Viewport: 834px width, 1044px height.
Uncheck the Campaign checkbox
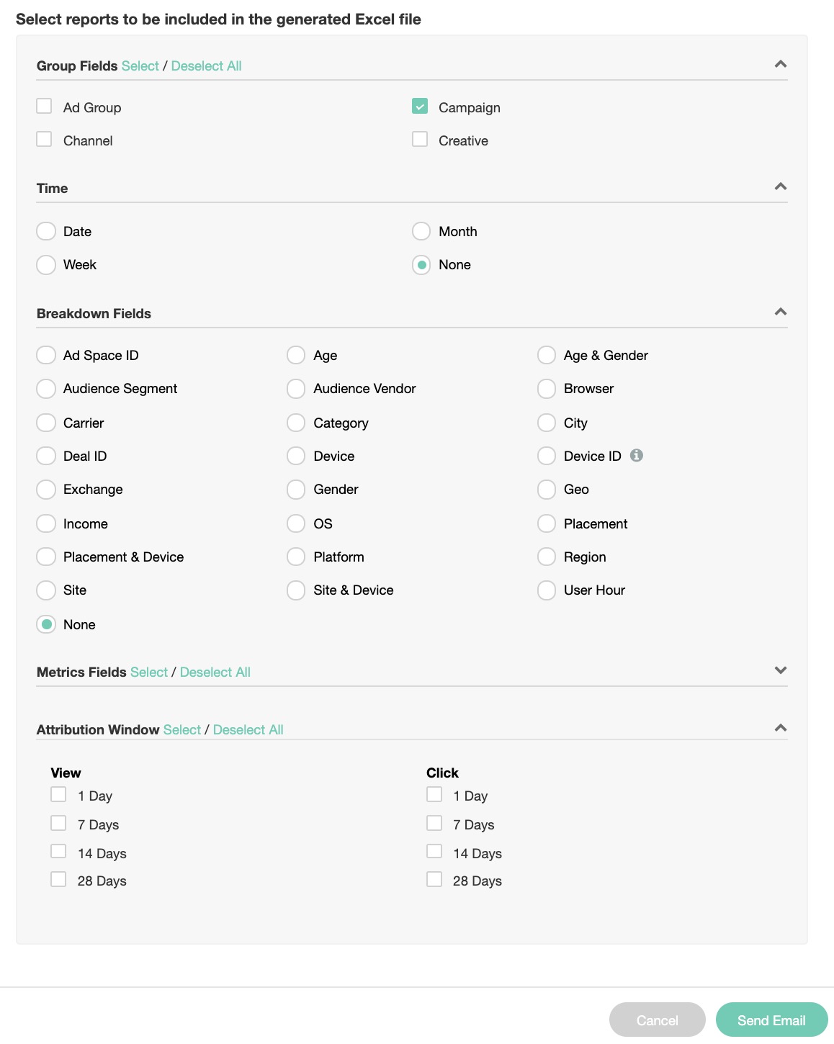pos(420,107)
